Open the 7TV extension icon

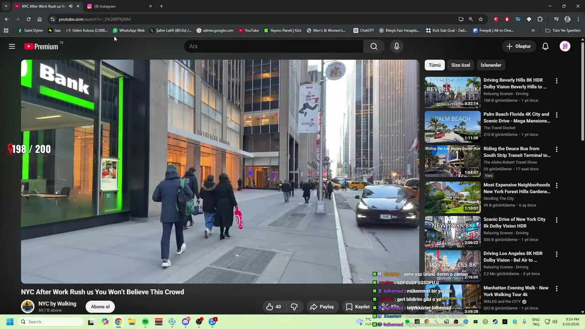[518, 19]
